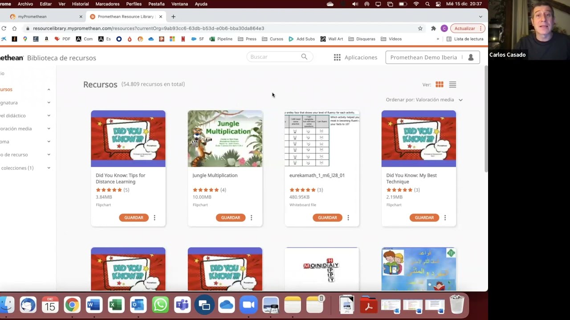570x320 pixels.
Task: Save Jungle Multiplication with GUARDAR
Action: coord(231,218)
